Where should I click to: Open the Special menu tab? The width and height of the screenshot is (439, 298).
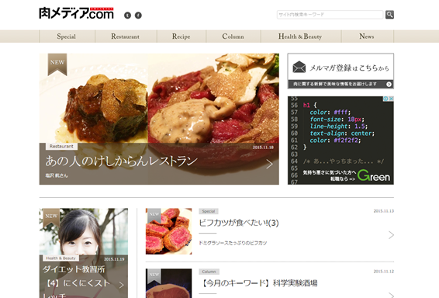(67, 36)
